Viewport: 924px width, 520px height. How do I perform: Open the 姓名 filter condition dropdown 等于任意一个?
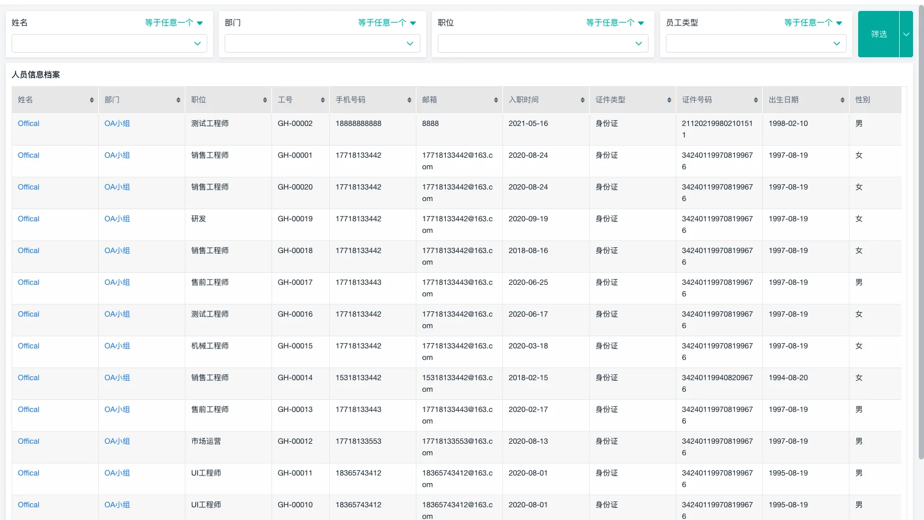click(x=174, y=23)
